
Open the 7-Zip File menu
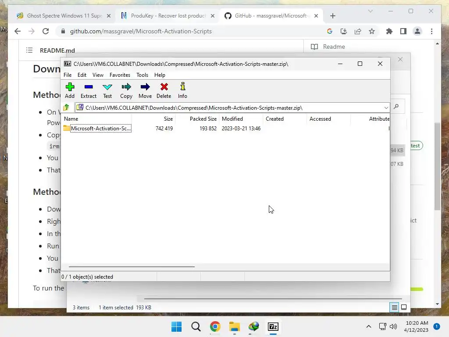click(x=68, y=75)
